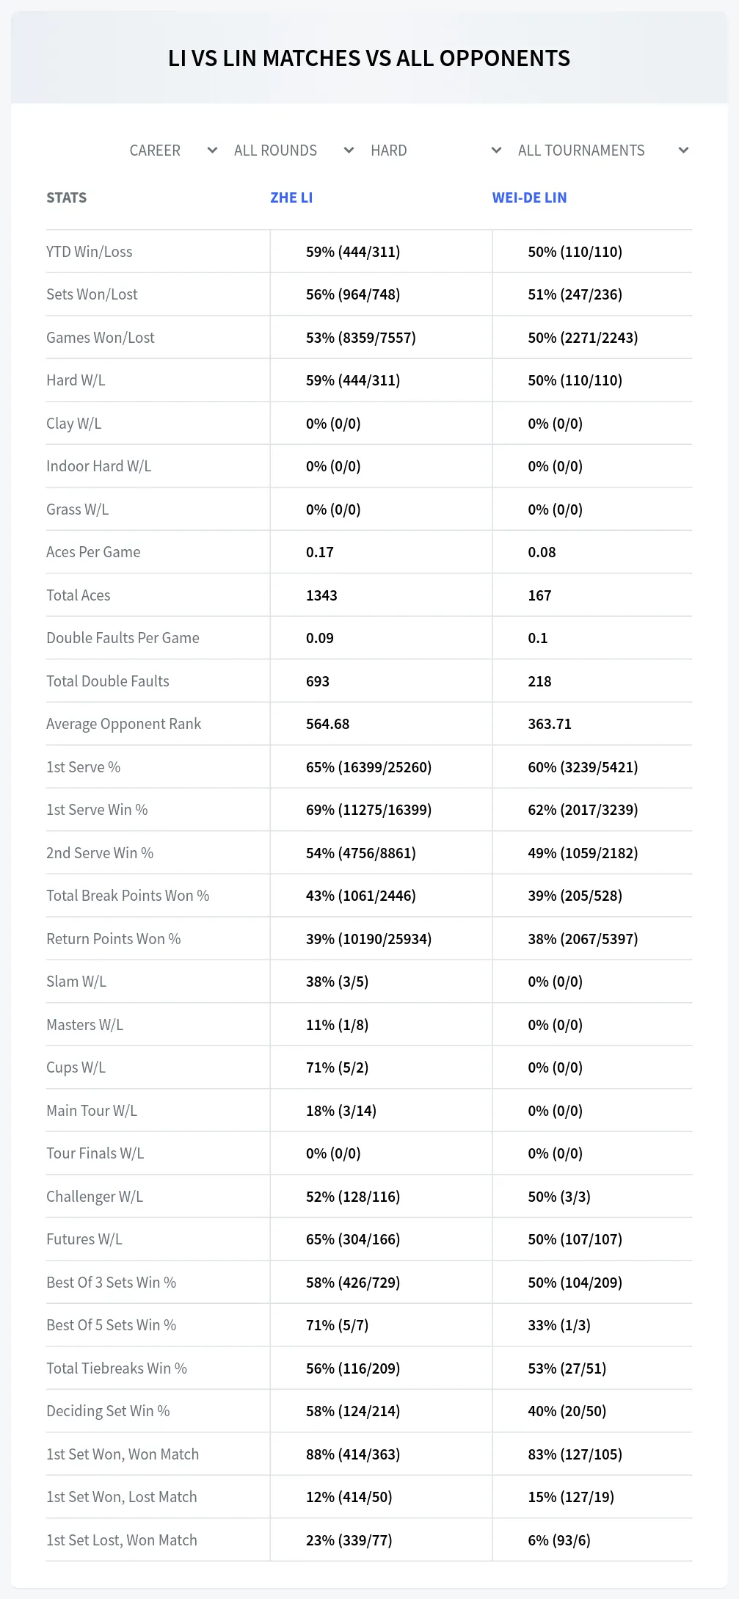Click the chevron next to ALL ROUNDS
This screenshot has height=1599, width=739.
[x=349, y=151]
